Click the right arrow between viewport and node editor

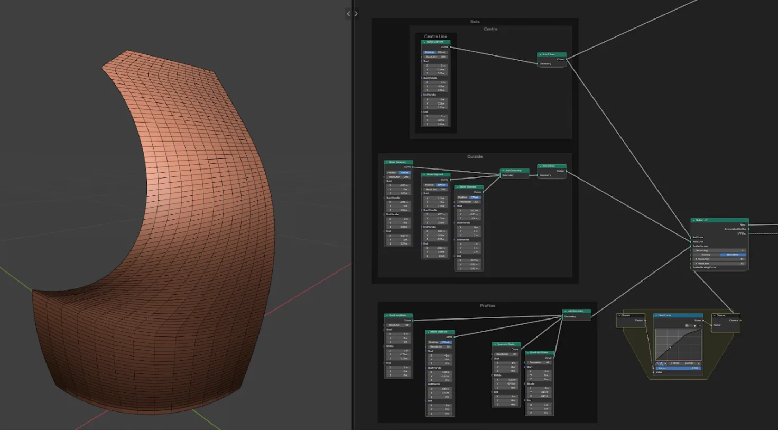tap(356, 14)
